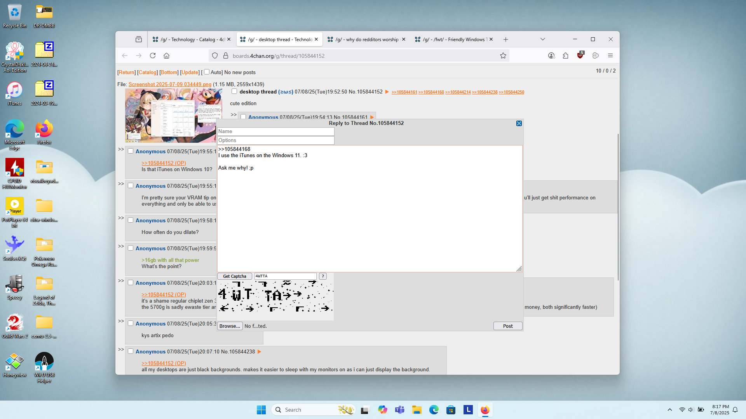Screen dimensions: 746x419
Task: Click the captcha answer field
Action: tap(286, 276)
